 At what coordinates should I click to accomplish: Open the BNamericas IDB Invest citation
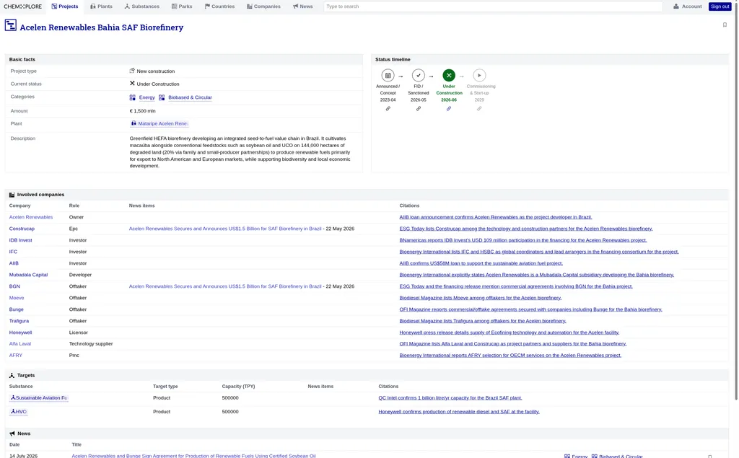(x=522, y=240)
